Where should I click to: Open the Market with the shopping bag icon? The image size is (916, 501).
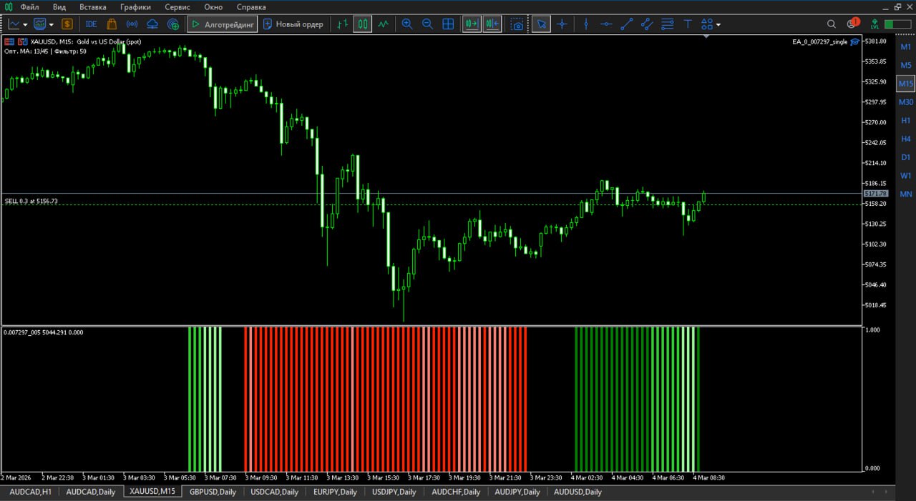pyautogui.click(x=112, y=24)
